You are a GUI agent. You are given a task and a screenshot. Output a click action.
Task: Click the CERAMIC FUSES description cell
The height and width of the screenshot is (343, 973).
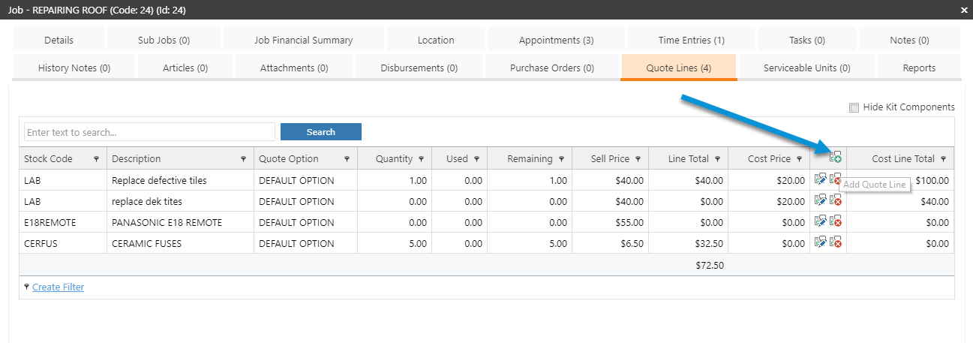[180, 243]
